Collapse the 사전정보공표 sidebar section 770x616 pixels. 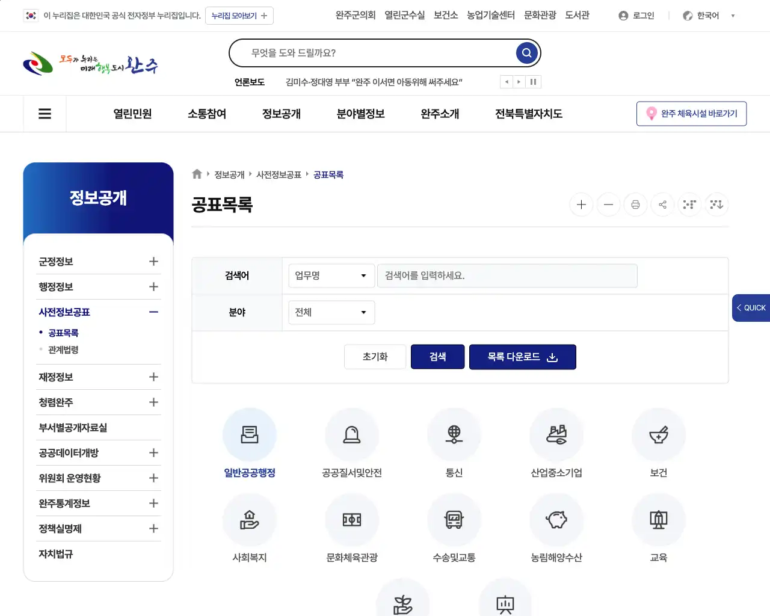[x=153, y=312]
